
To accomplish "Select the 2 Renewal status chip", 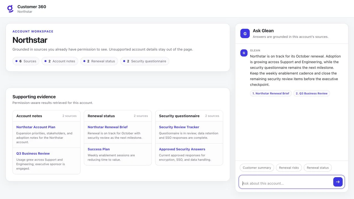I will [99, 61].
